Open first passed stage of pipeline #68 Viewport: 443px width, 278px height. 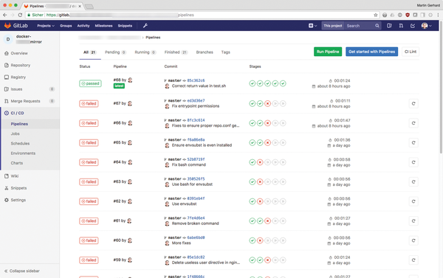coord(253,83)
